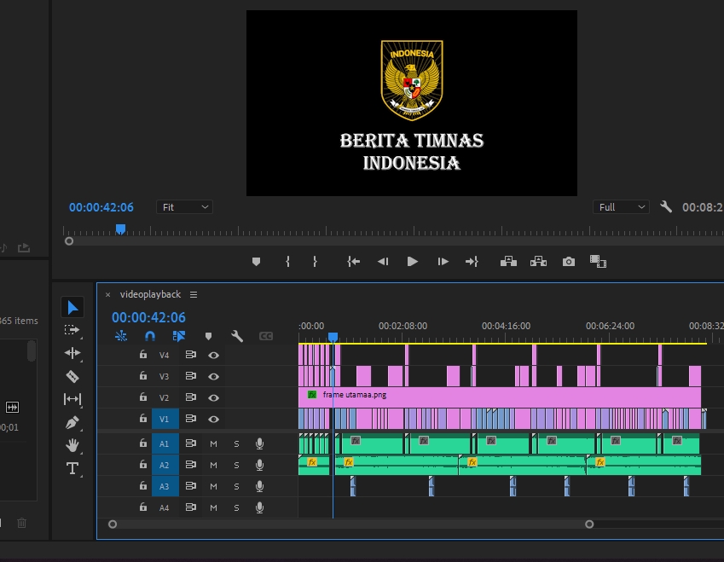Toggle sync lock for A1
The height and width of the screenshot is (562, 724).
pyautogui.click(x=191, y=443)
